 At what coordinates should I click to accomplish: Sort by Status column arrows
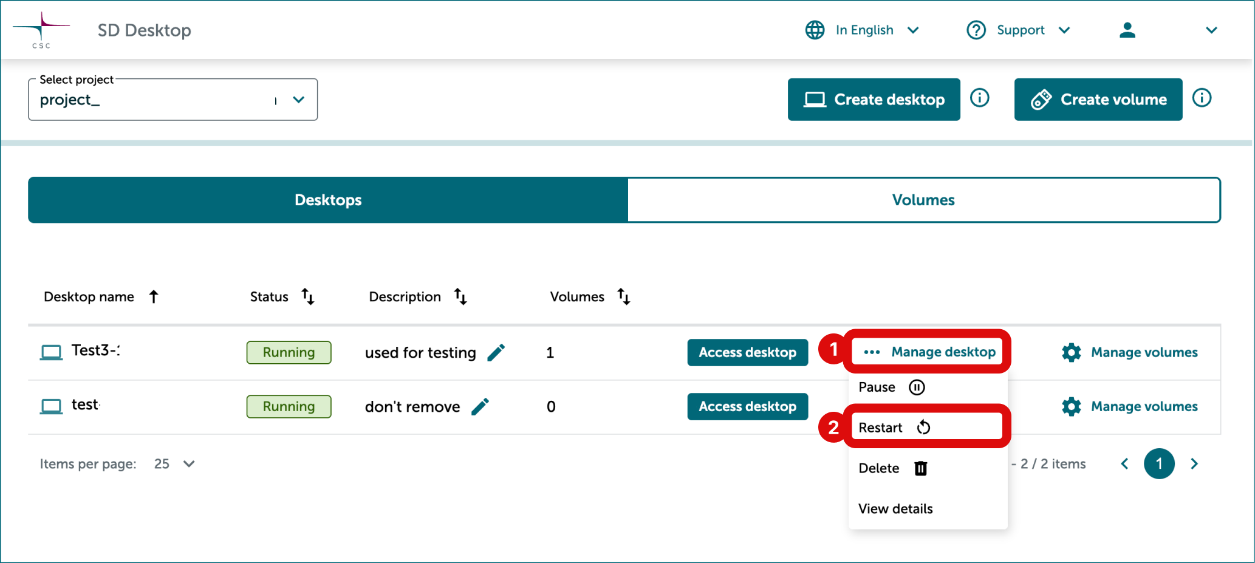pos(308,296)
